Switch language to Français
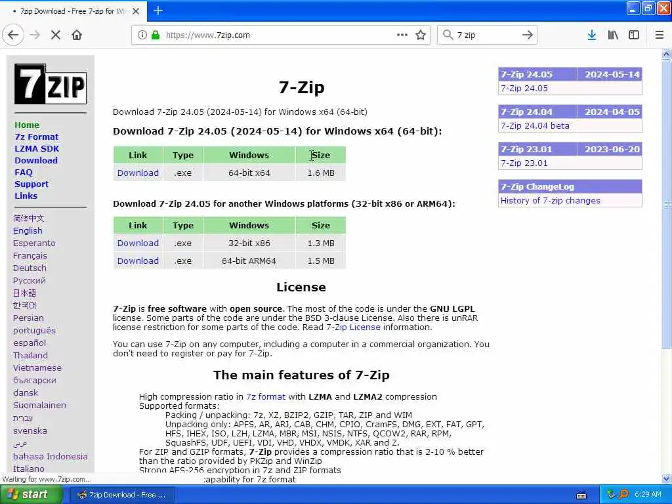 click(x=30, y=255)
